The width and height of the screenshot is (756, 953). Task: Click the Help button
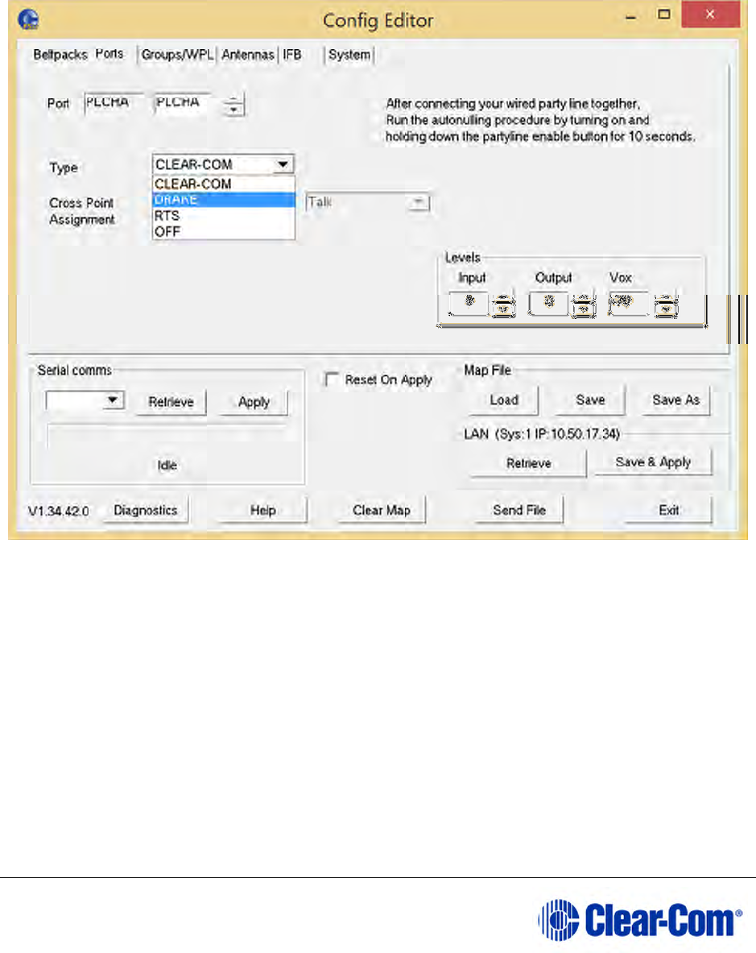[263, 510]
